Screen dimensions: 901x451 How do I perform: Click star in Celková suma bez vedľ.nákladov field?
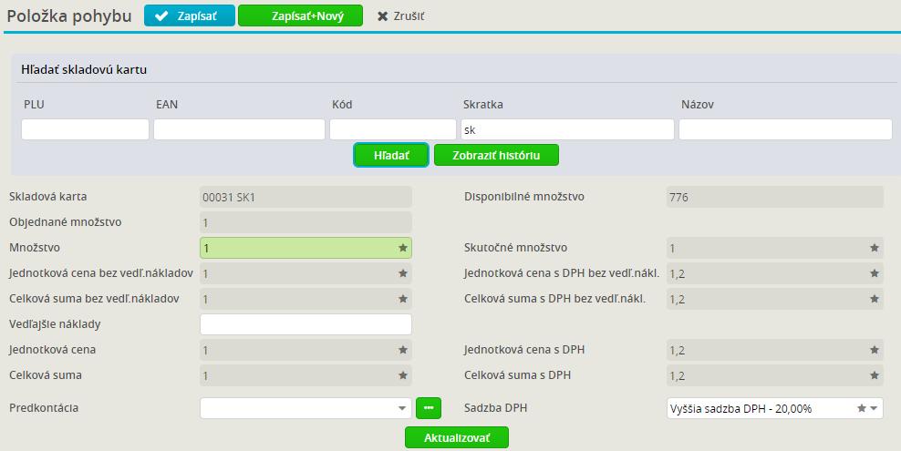pos(403,298)
